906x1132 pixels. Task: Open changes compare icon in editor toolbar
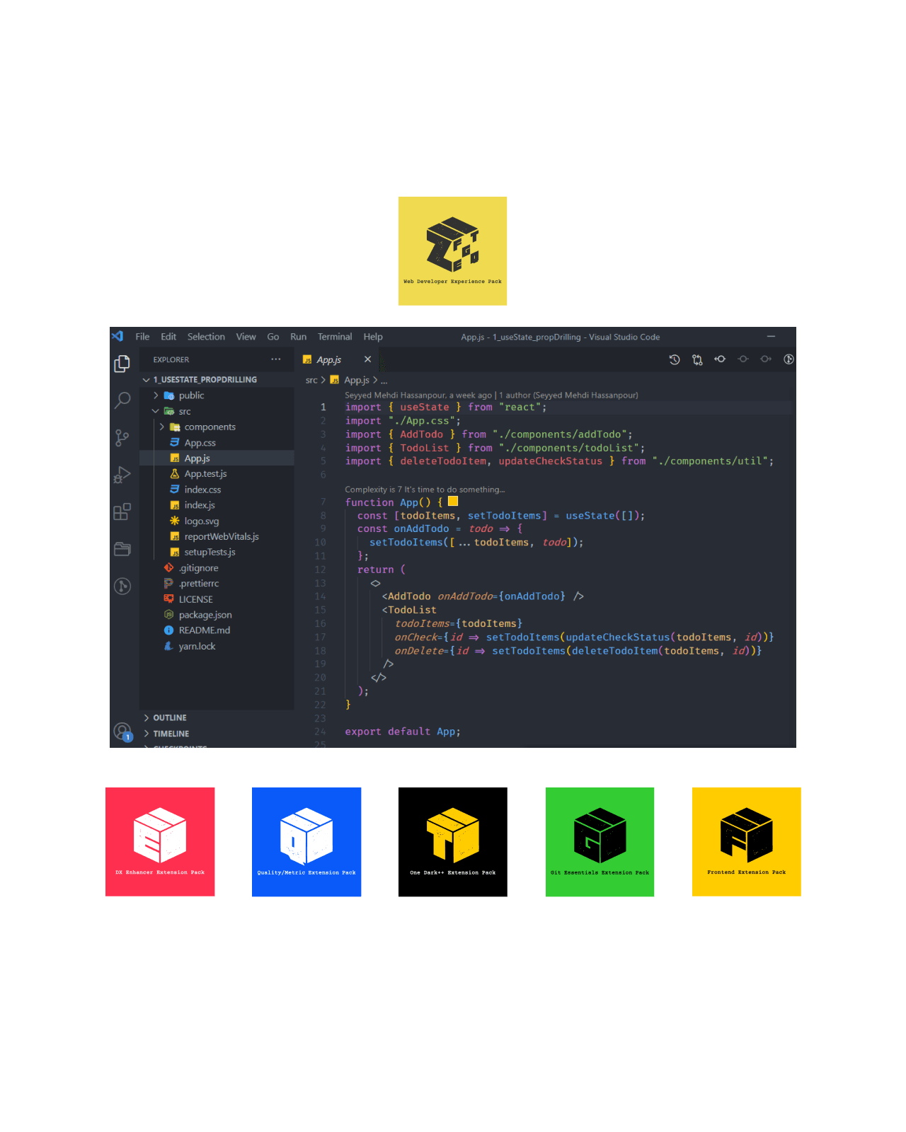point(697,359)
